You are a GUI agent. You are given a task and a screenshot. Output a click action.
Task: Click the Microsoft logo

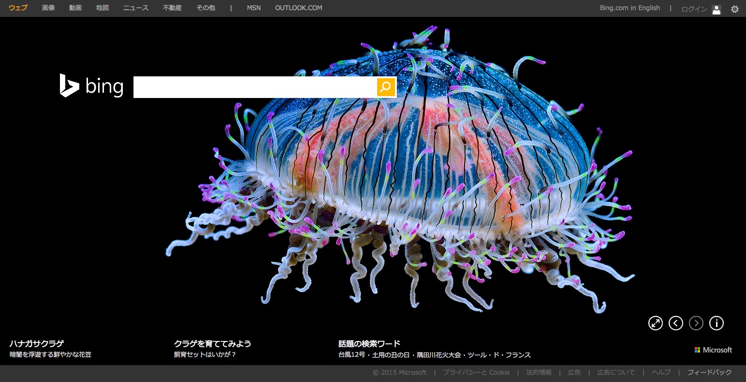pyautogui.click(x=713, y=350)
